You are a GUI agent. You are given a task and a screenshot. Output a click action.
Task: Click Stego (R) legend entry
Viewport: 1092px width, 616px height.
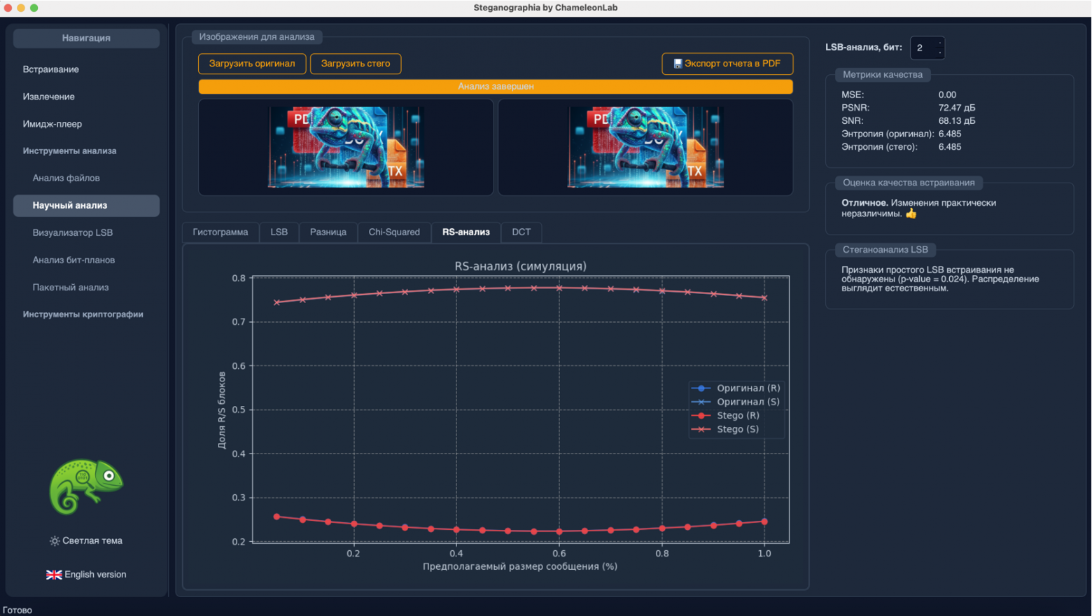pyautogui.click(x=738, y=416)
